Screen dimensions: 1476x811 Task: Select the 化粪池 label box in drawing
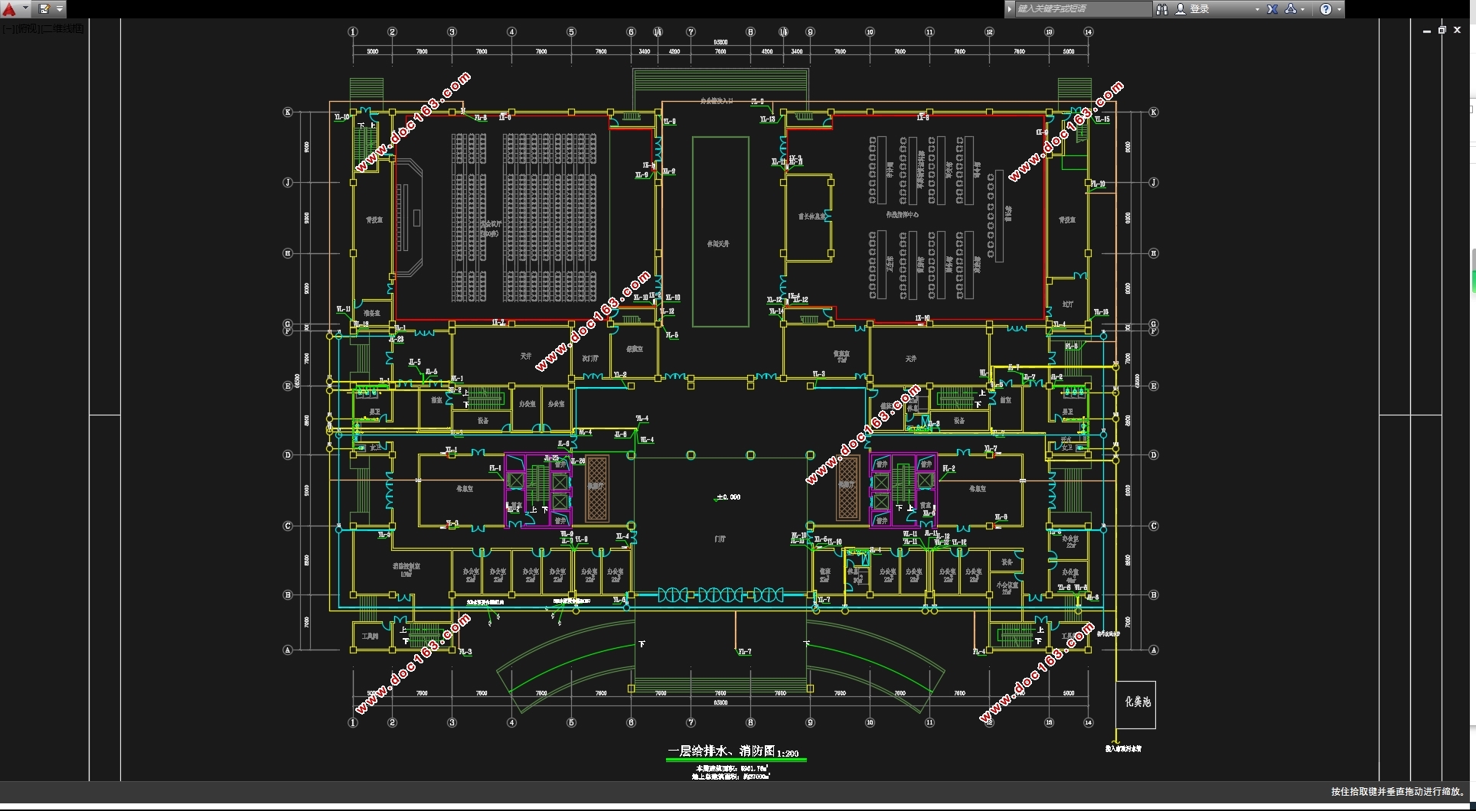pyautogui.click(x=1136, y=704)
